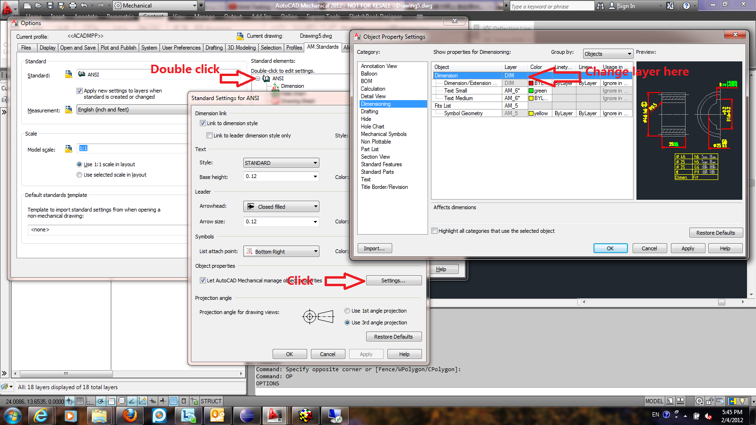Open the Mechanical workspace dropdown

pos(155,6)
